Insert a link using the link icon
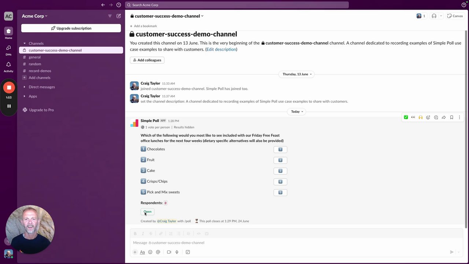Screen dimensions: 469x264 pyautogui.click(x=160, y=234)
